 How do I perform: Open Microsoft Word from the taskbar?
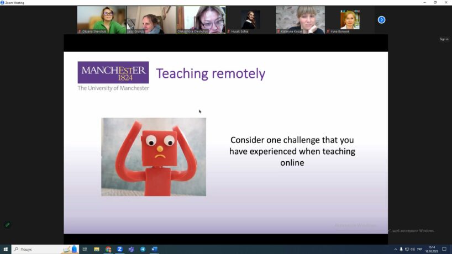[155, 249]
